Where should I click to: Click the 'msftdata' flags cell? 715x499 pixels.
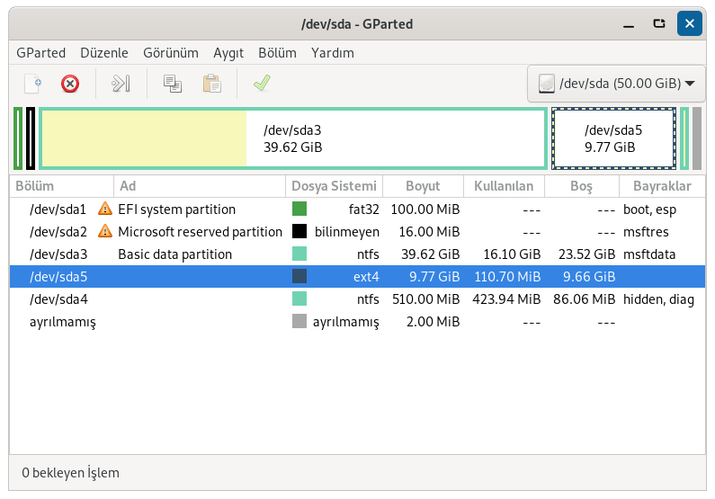[649, 254]
